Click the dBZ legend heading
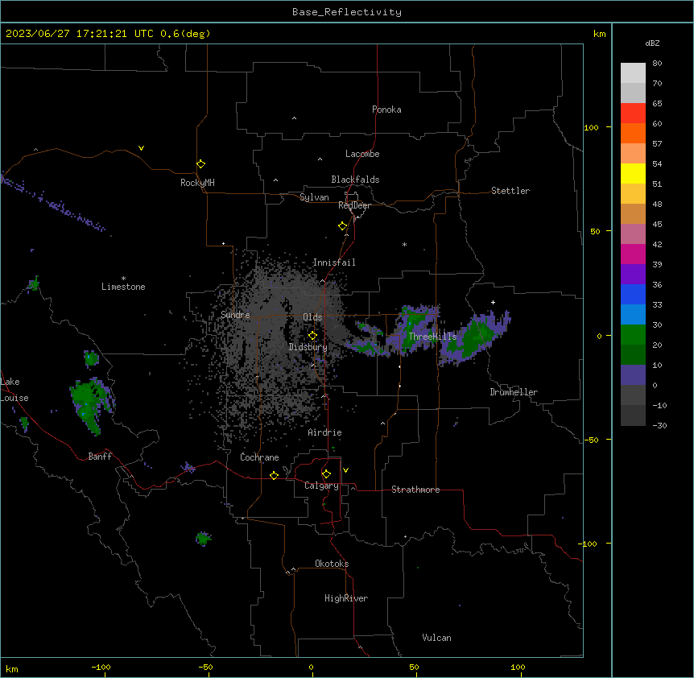 click(652, 43)
